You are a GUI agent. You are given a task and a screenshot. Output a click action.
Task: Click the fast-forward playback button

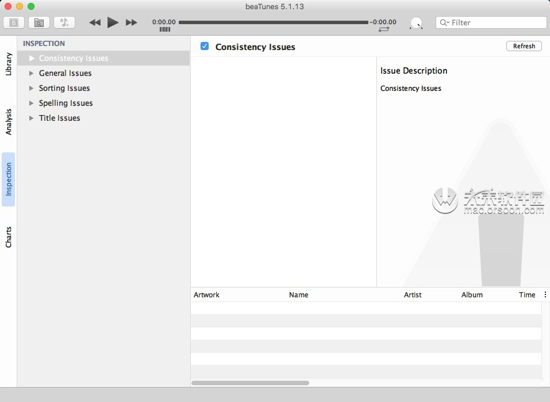[x=132, y=22]
